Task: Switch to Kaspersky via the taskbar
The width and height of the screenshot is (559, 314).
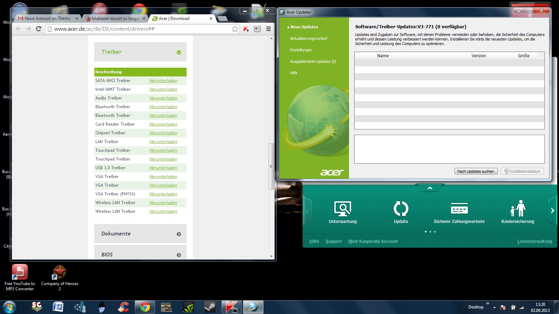Action: coord(232,307)
